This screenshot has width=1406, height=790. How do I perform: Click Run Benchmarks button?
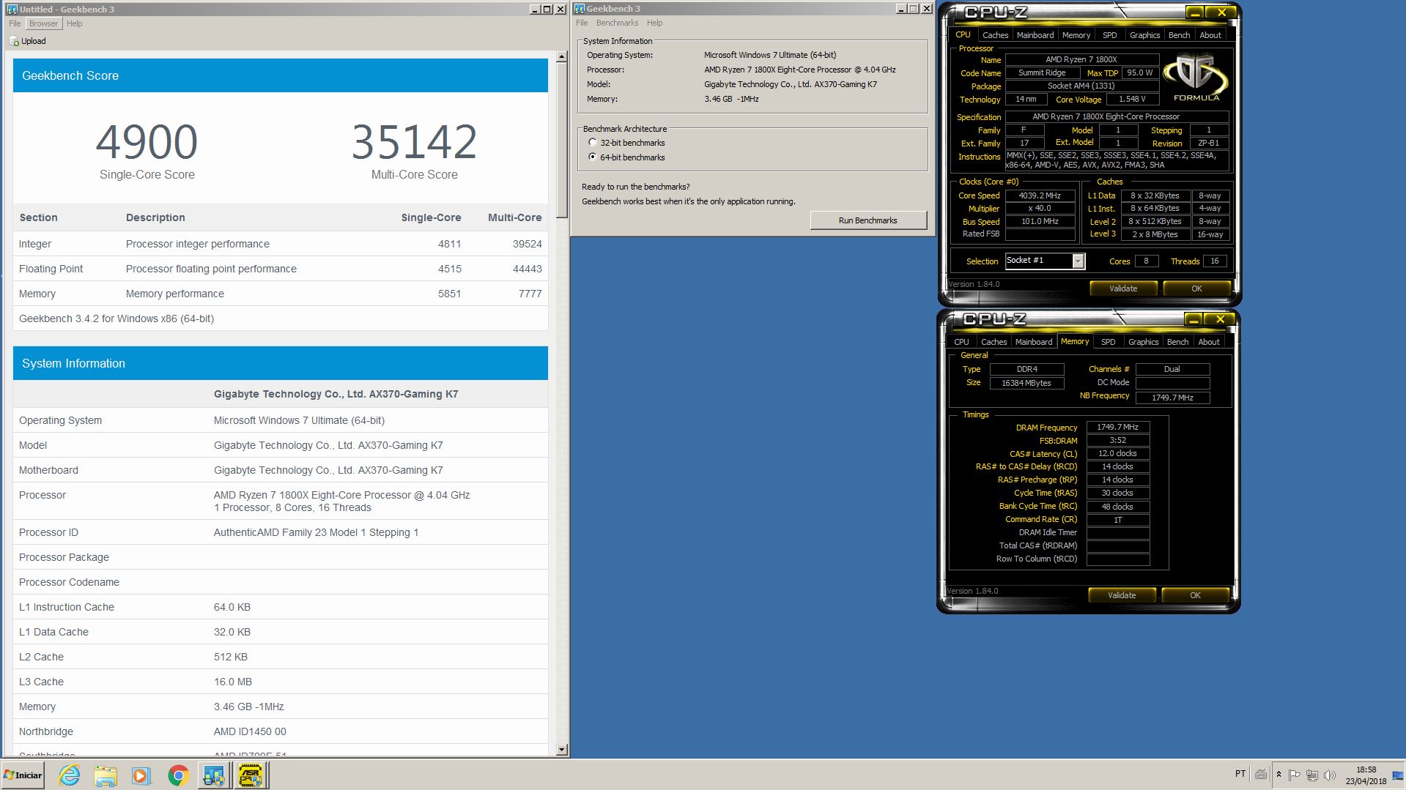868,220
